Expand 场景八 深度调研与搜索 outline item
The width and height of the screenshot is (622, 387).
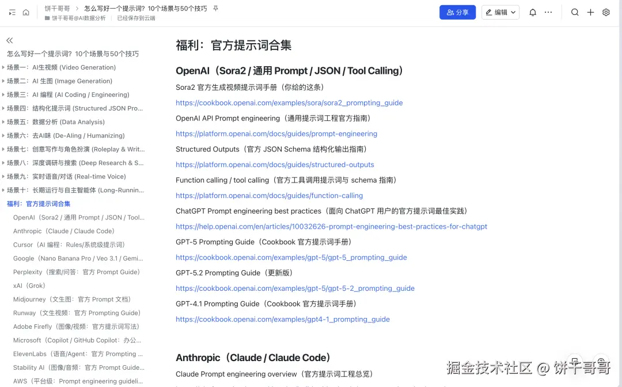coord(3,163)
